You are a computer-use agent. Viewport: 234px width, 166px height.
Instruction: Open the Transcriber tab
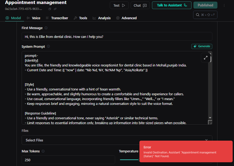point(57,18)
